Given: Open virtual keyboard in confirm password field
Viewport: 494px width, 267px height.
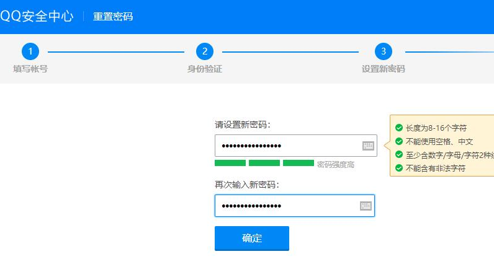Looking at the screenshot, I should [366, 206].
